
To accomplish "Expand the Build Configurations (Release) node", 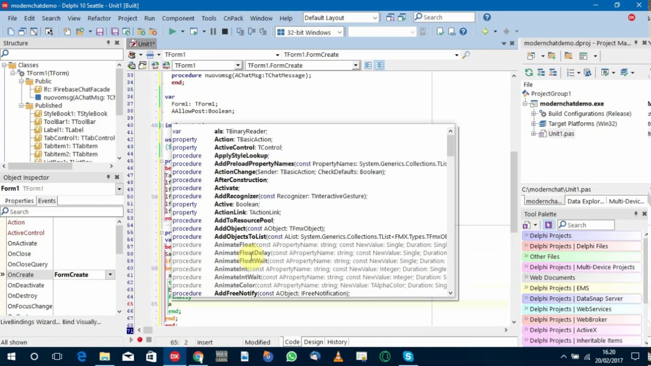I will 534,114.
